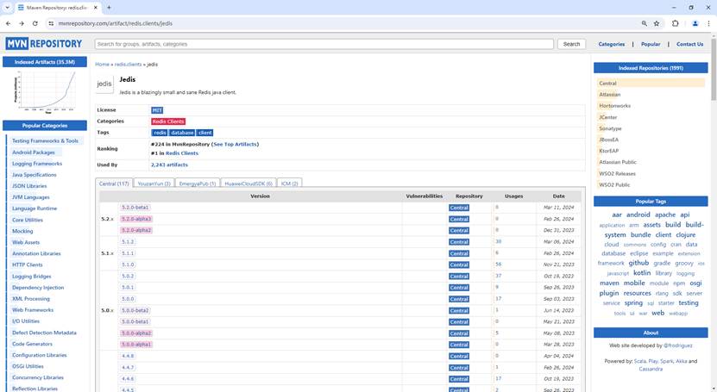Open Logging Frameworks category
Screen dimensions: 717x392
pyautogui.click(x=37, y=164)
